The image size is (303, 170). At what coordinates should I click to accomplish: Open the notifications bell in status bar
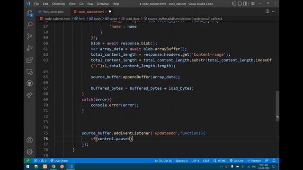(x=274, y=161)
